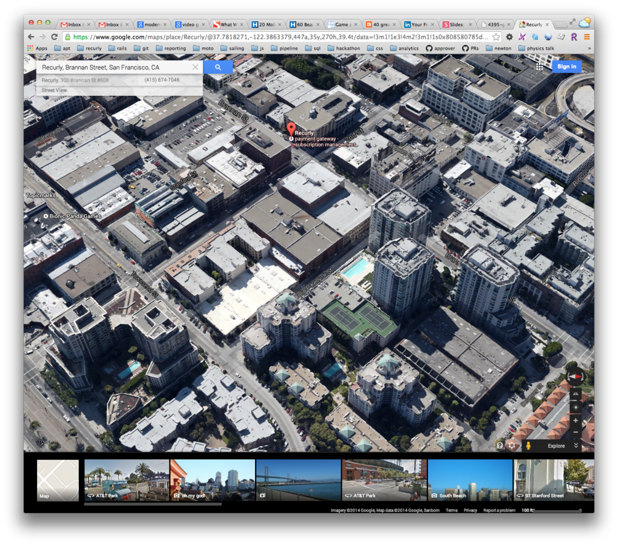The image size is (618, 546).
Task: Open the Apps bookmark shortcut
Action: (x=37, y=48)
